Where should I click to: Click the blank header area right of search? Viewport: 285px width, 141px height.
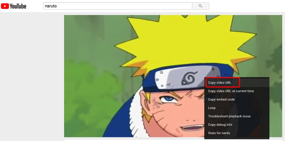[245, 6]
